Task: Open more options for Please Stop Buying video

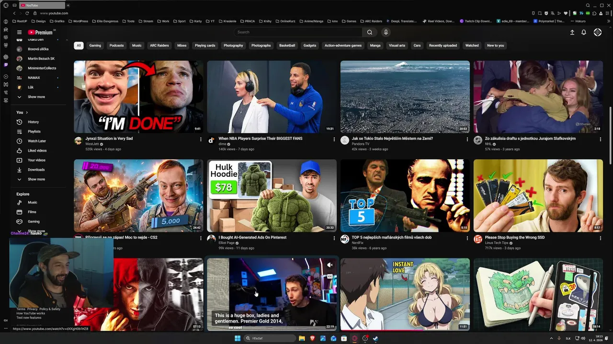Action: point(600,238)
